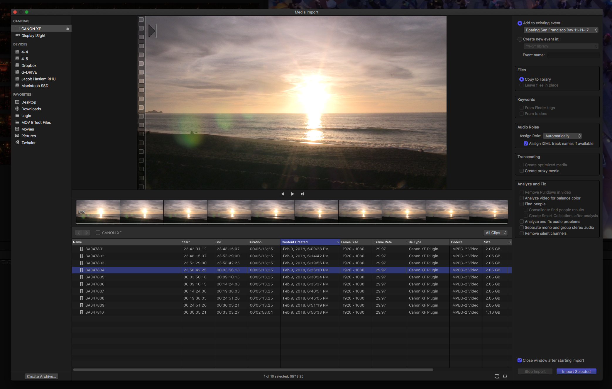Skip to next clip with skip-forward icon
Viewport: 612px width, 389px height.
(x=302, y=194)
